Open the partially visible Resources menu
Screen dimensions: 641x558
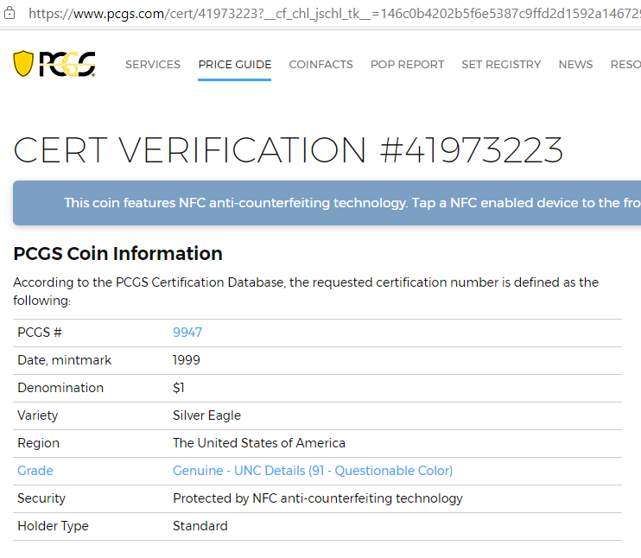(625, 65)
